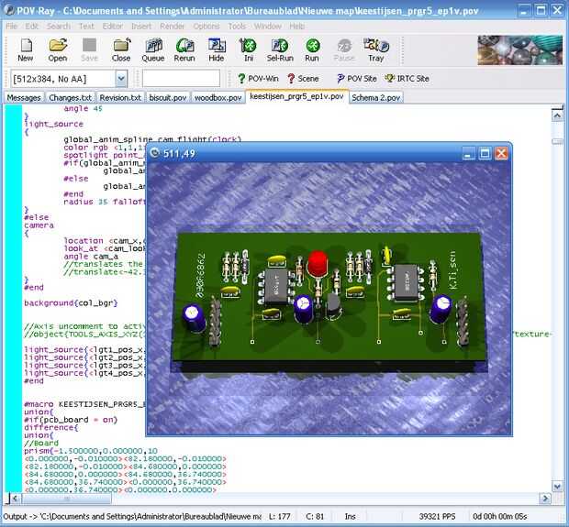
Task: Open the Tools menu
Action: click(x=237, y=26)
